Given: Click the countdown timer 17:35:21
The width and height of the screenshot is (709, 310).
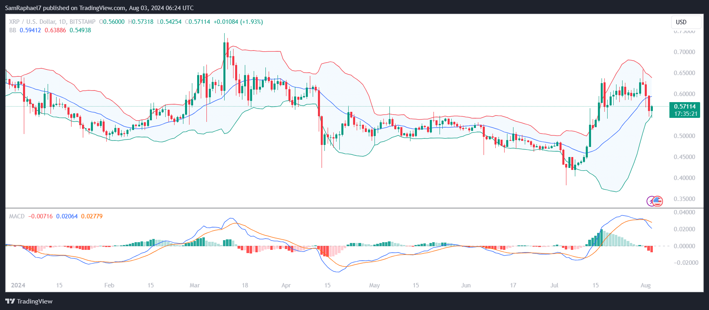Looking at the screenshot, I should (685, 114).
